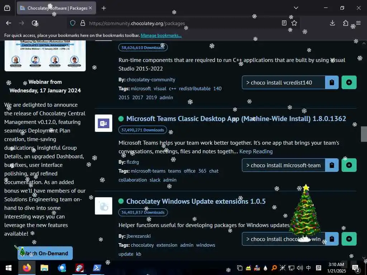
Task: Open Firefox View recent browsing
Action: pyautogui.click(x=7, y=8)
